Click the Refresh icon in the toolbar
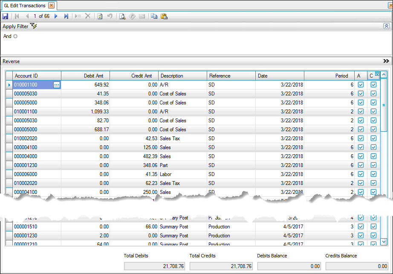 click(x=100, y=16)
